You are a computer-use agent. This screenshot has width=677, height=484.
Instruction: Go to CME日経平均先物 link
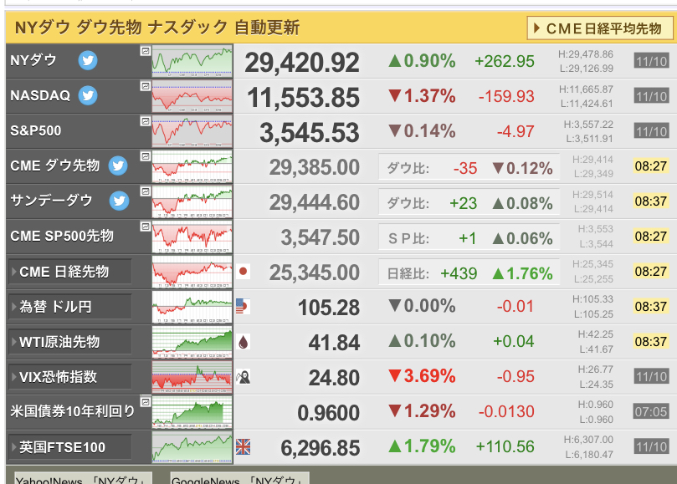600,28
